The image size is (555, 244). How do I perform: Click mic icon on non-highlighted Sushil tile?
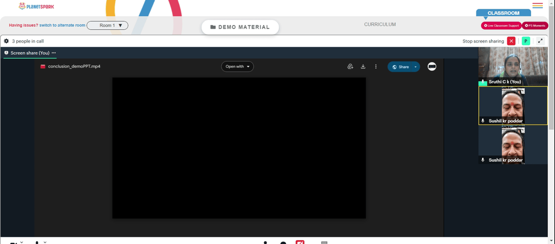click(x=483, y=160)
